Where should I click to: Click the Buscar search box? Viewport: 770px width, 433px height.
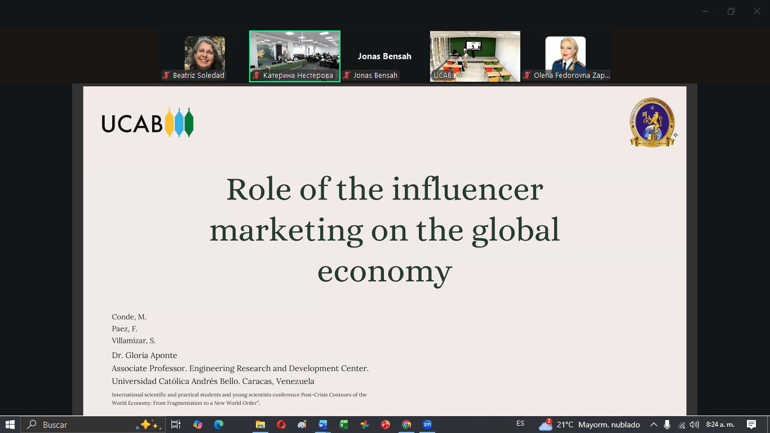(x=79, y=425)
